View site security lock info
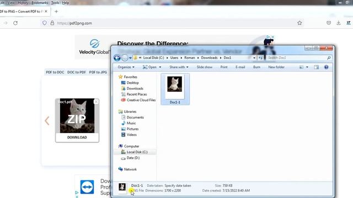This screenshot has width=353, height=198. point(52,23)
